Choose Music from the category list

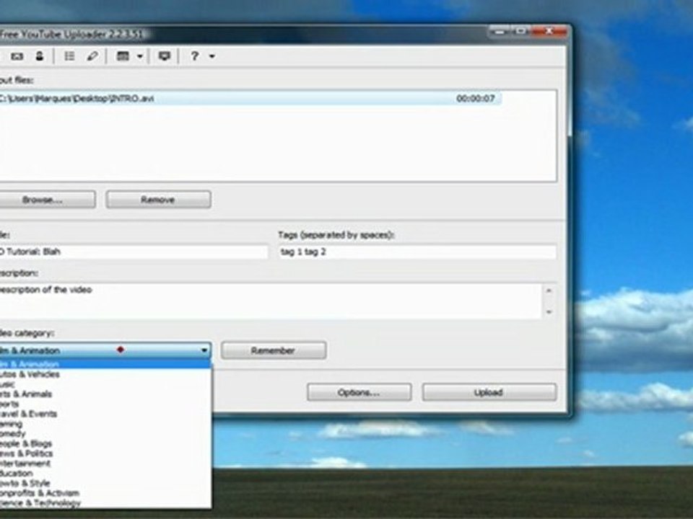click(105, 384)
